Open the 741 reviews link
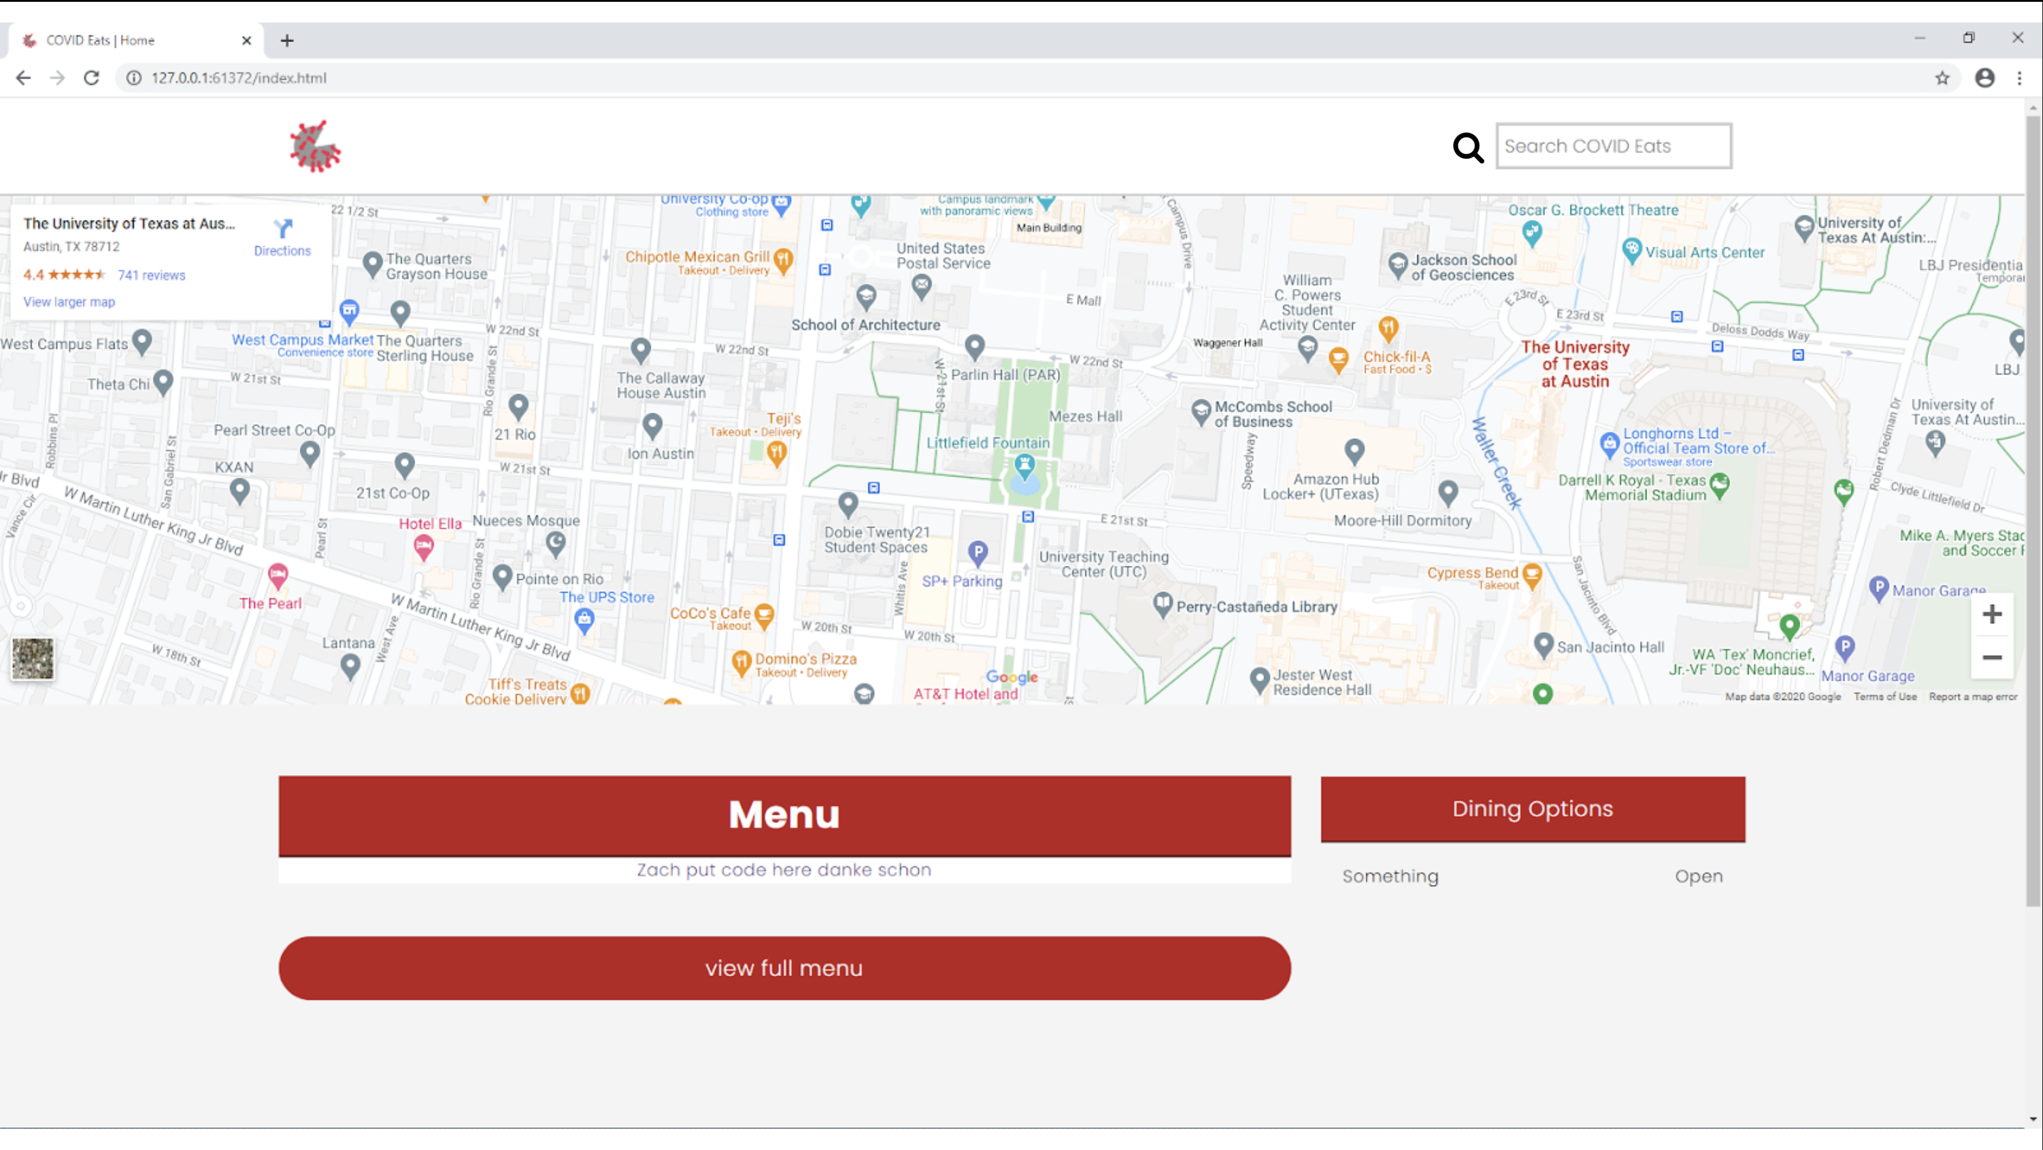Image resolution: width=2043 pixels, height=1150 pixels. tap(151, 275)
